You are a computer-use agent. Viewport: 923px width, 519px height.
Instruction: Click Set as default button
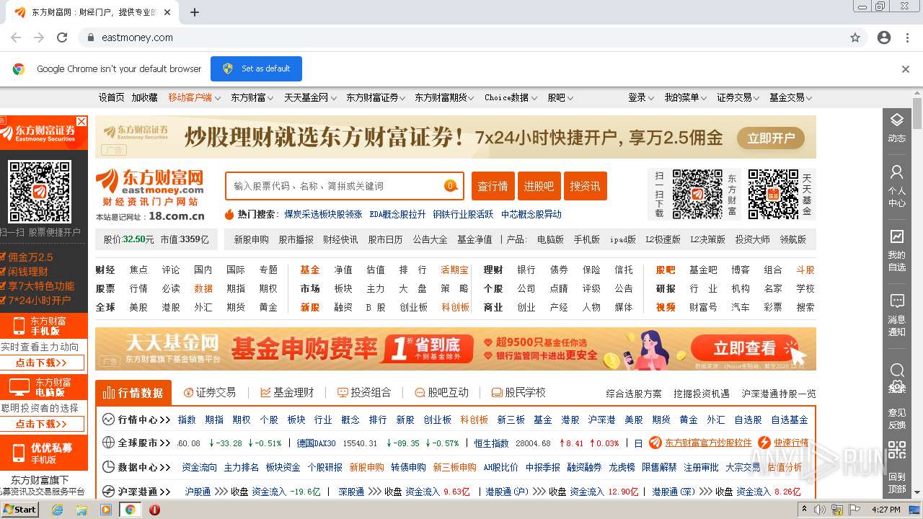pos(256,68)
